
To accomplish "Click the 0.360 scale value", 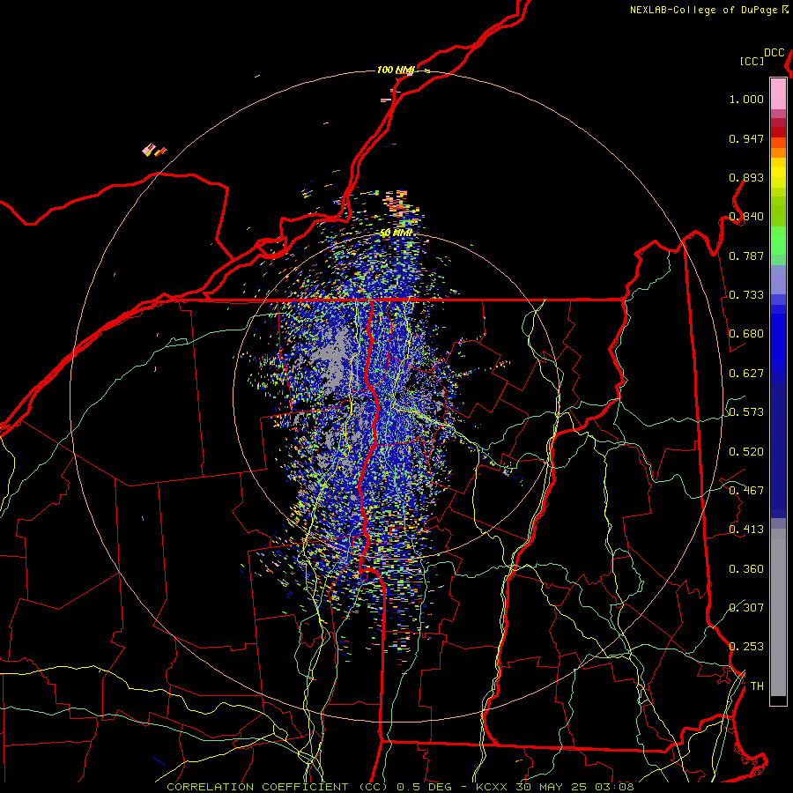I will [x=746, y=569].
